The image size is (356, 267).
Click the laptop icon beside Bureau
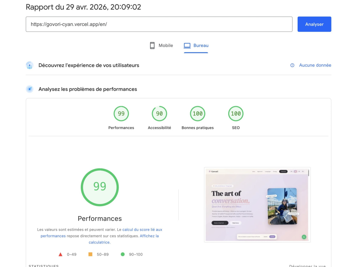tap(187, 46)
